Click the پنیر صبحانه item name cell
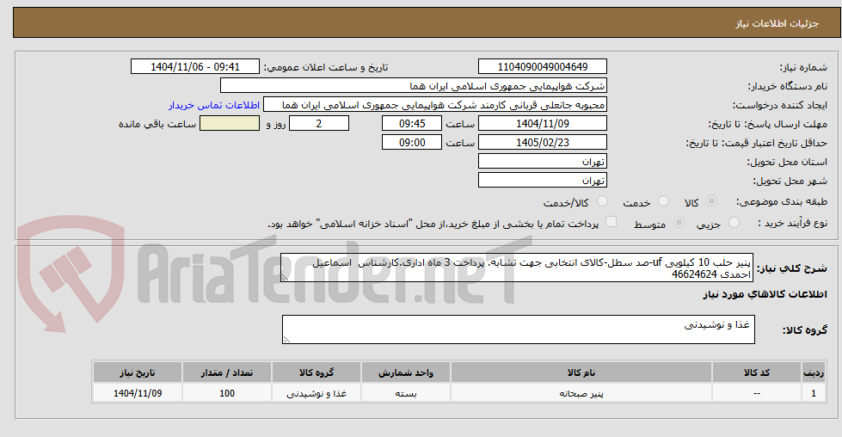The height and width of the screenshot is (437, 842). tap(581, 393)
